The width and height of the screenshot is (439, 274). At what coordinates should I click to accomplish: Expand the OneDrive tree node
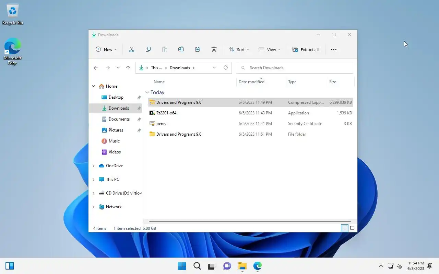93,166
